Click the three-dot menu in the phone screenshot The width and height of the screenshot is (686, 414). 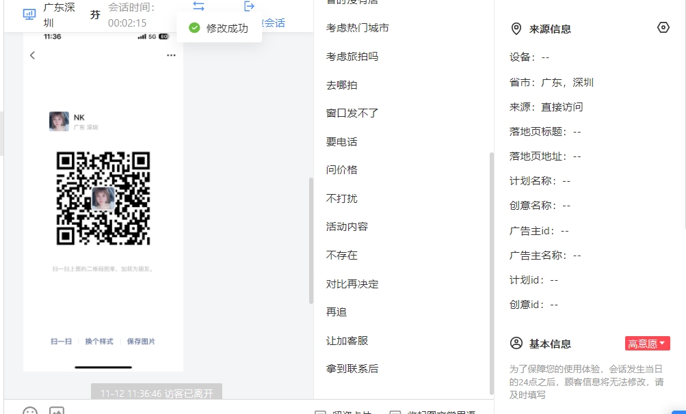click(x=171, y=55)
